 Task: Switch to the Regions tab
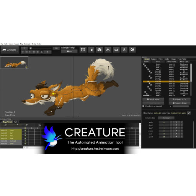154,59
